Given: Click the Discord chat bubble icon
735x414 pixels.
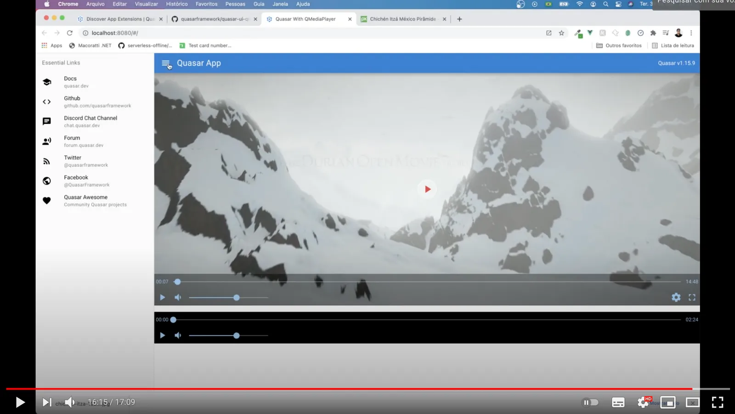Looking at the screenshot, I should (47, 121).
